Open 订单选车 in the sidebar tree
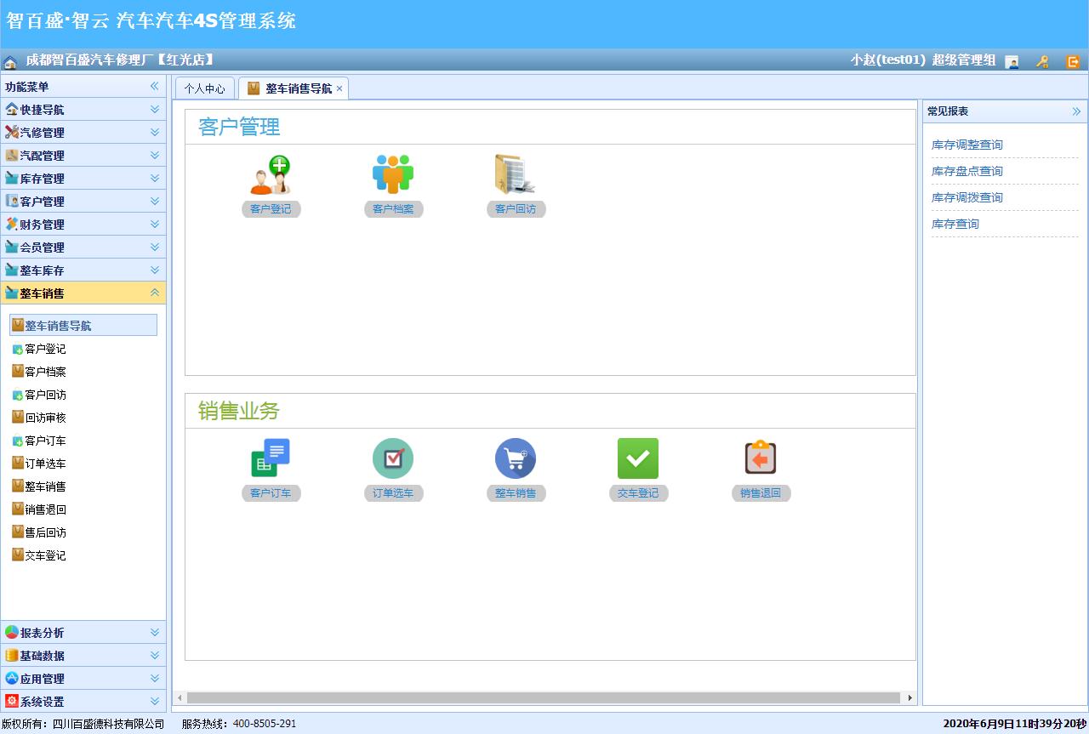 pos(45,464)
